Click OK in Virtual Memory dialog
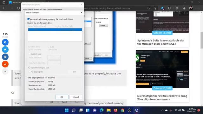Image resolution: width=203 pixels, height=114 pixels. (x=62, y=97)
